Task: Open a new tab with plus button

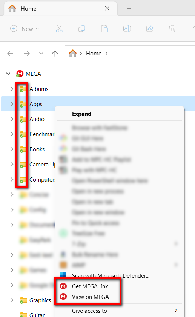Action: tap(129, 8)
